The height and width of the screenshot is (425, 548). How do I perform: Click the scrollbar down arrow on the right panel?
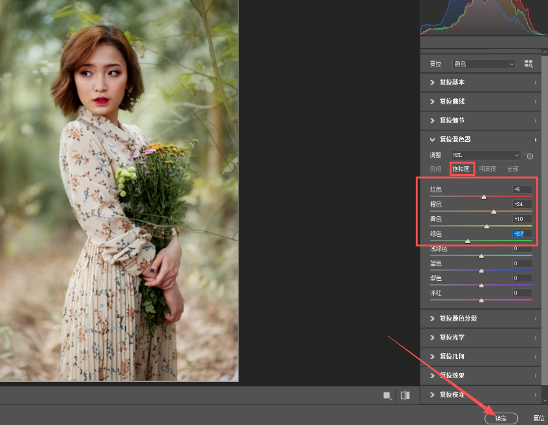click(545, 400)
